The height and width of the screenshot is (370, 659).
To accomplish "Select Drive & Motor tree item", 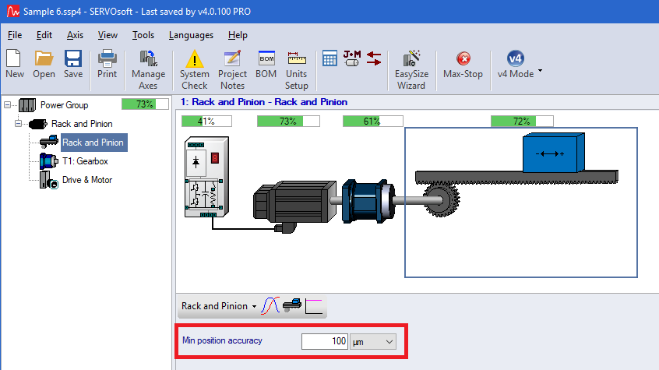I will point(86,180).
